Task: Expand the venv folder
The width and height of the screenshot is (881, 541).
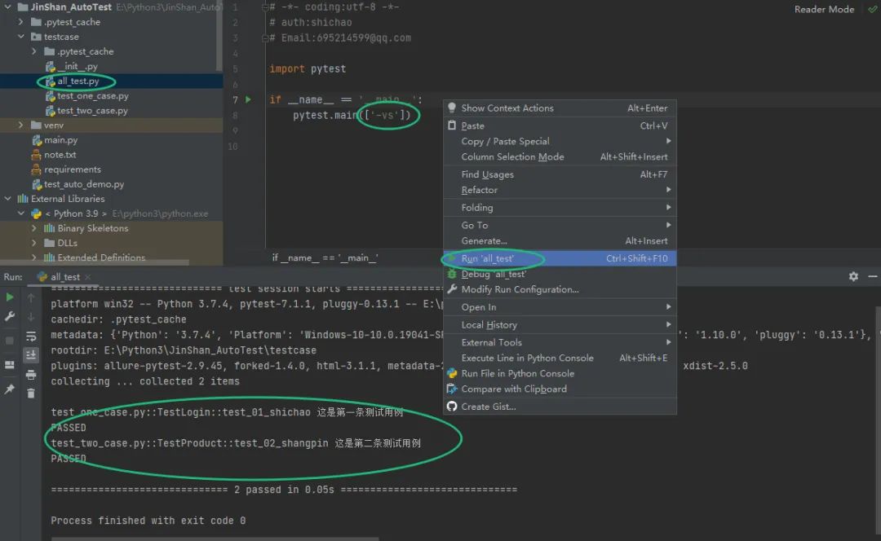Action: (20, 125)
